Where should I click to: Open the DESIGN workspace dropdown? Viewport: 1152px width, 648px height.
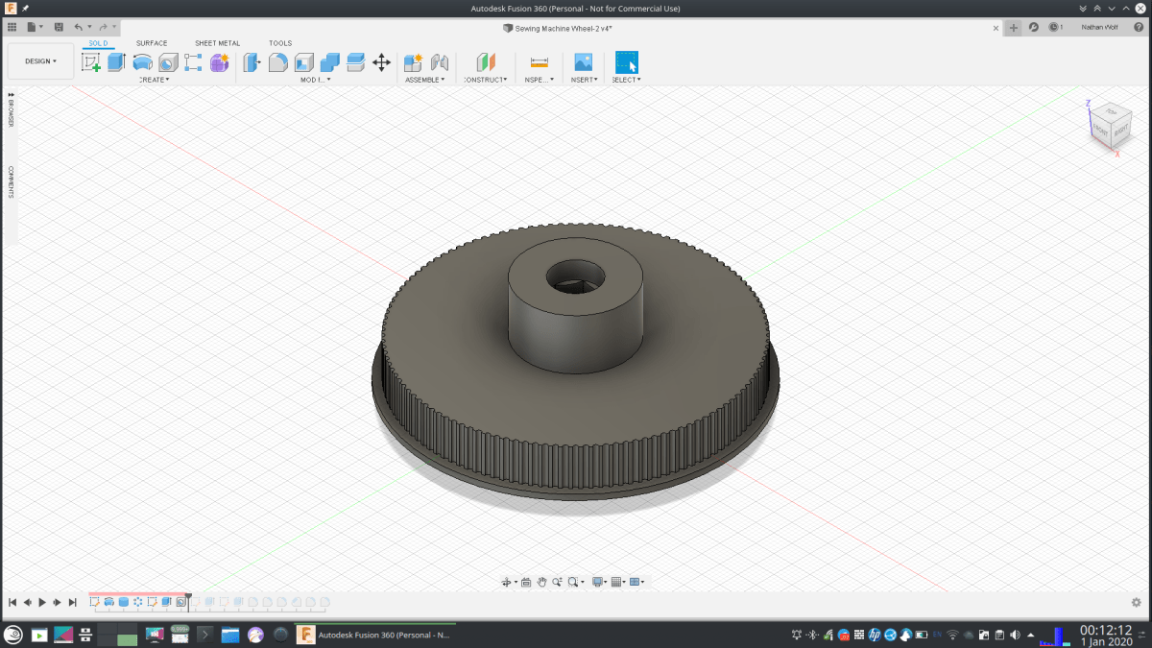(40, 60)
